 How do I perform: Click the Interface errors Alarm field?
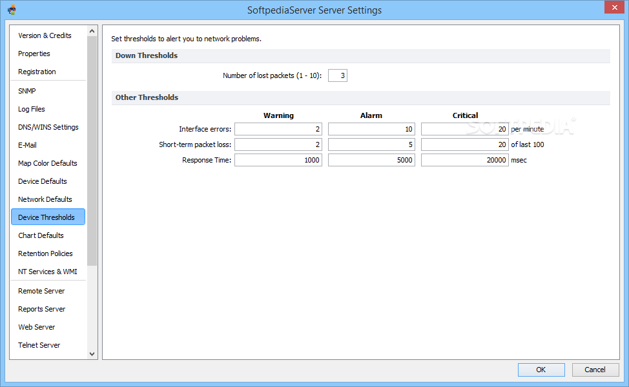click(371, 129)
